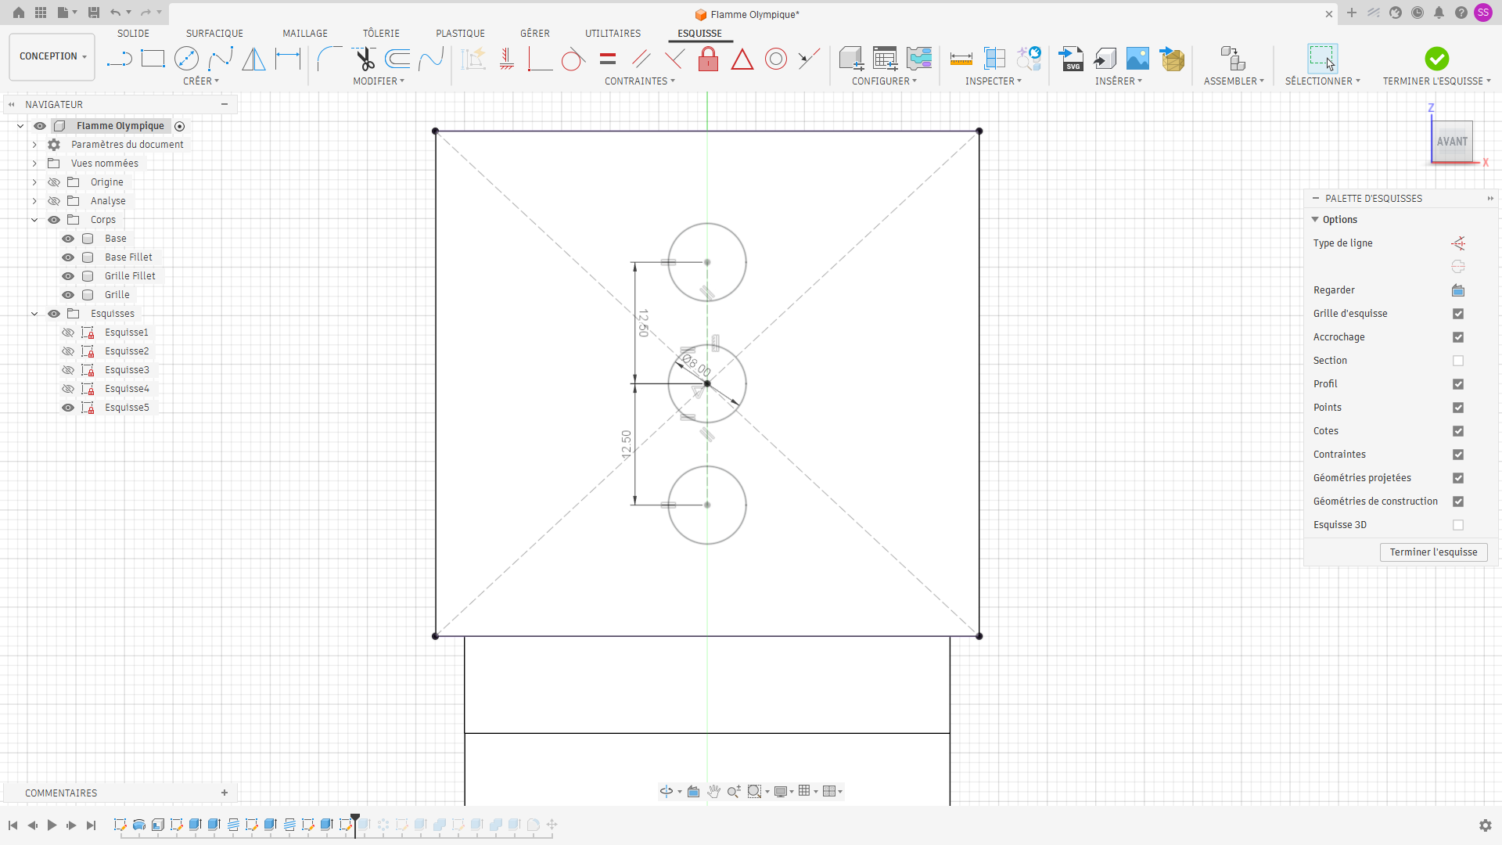This screenshot has height=845, width=1502.
Task: Toggle the Grille d'esquisse checkbox
Action: pos(1458,314)
